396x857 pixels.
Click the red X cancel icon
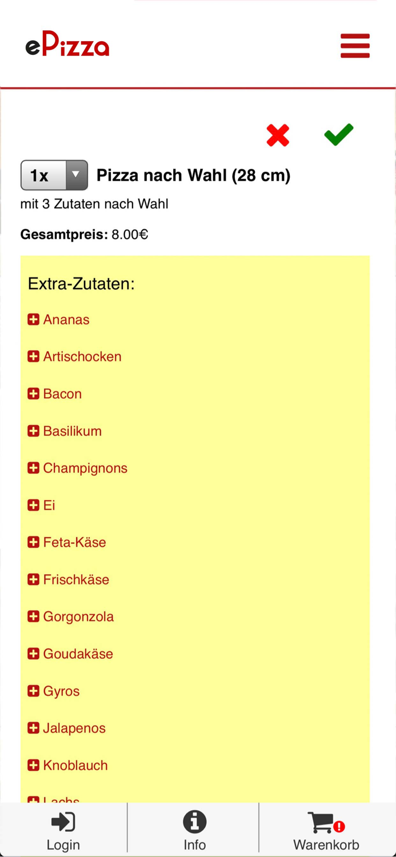[x=278, y=135]
